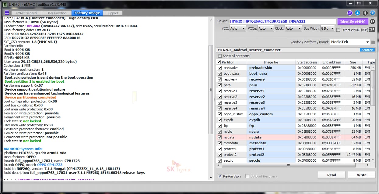Click the TP round icon

[372, 21]
